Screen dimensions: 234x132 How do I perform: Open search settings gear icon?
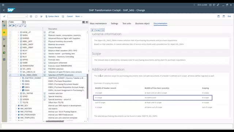point(87,22)
